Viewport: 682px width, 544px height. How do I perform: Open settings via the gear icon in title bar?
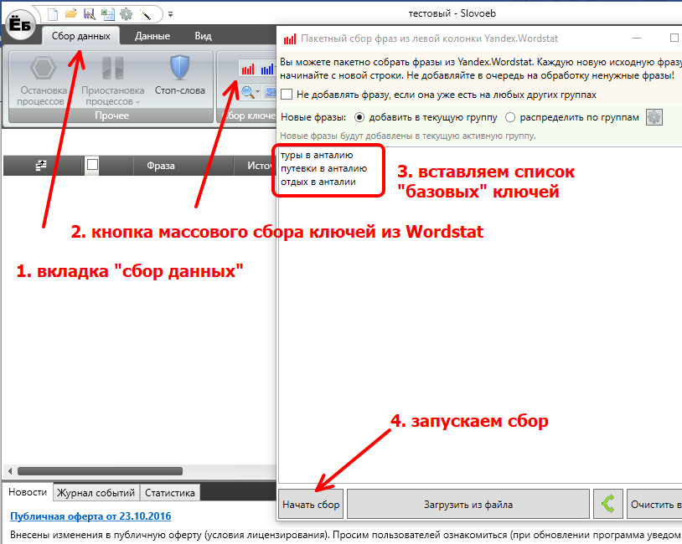click(x=127, y=13)
